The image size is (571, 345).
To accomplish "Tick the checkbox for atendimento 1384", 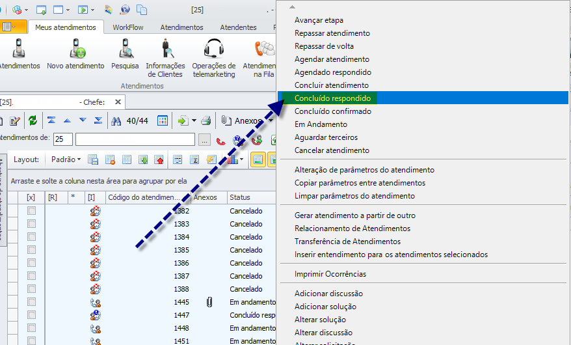I will click(x=32, y=237).
